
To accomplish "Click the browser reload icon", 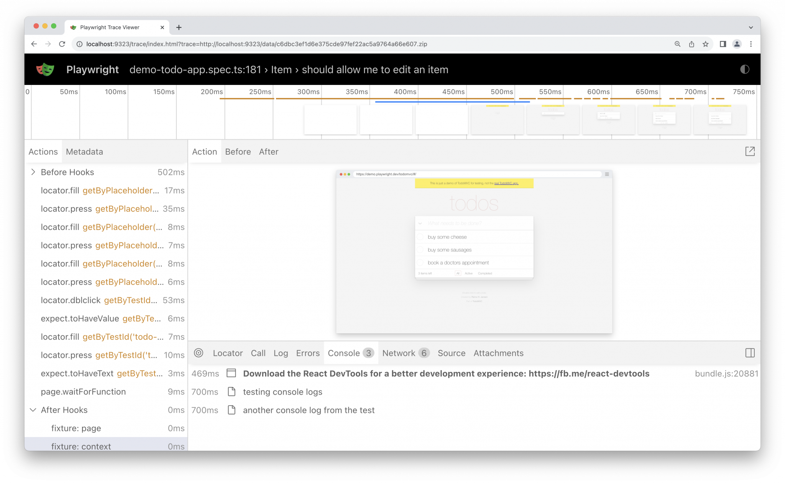I will (x=62, y=44).
